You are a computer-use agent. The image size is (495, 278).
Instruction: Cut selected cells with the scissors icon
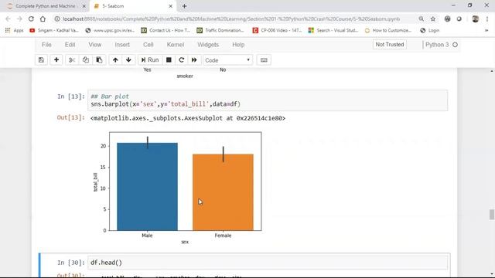coord(72,60)
